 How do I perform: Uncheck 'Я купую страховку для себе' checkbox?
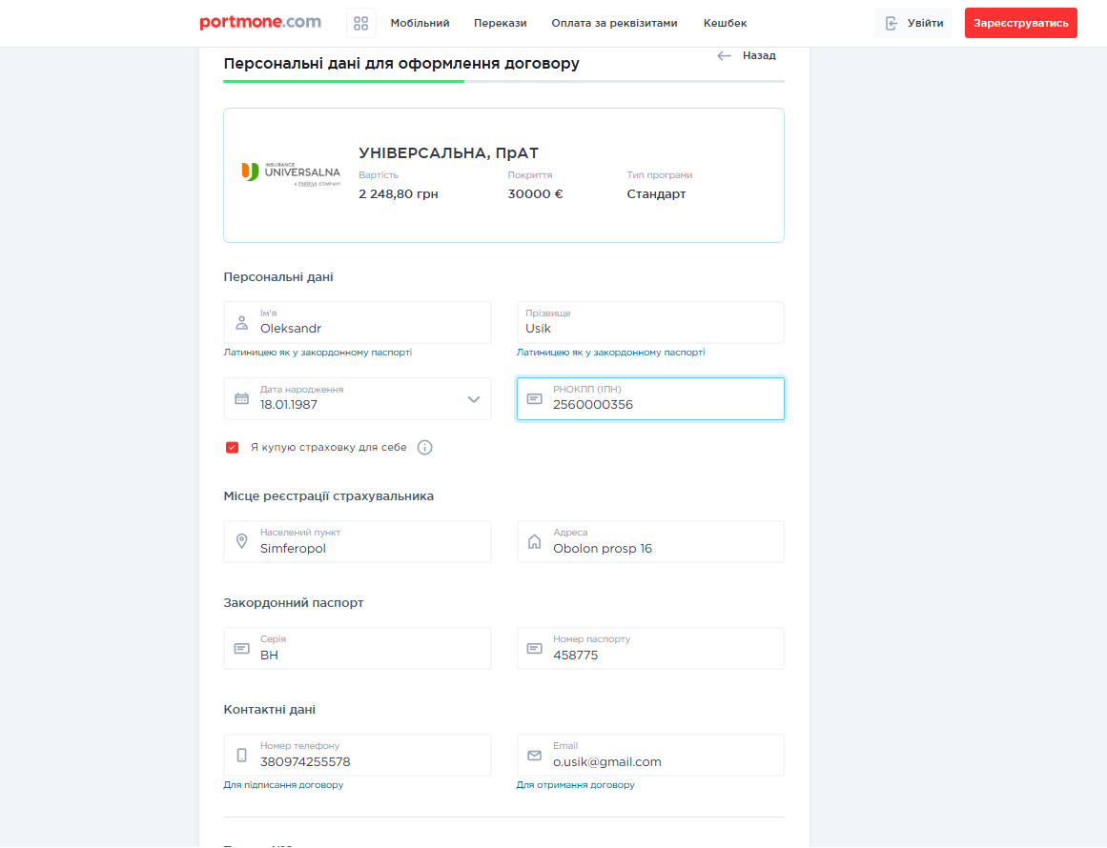pos(232,448)
